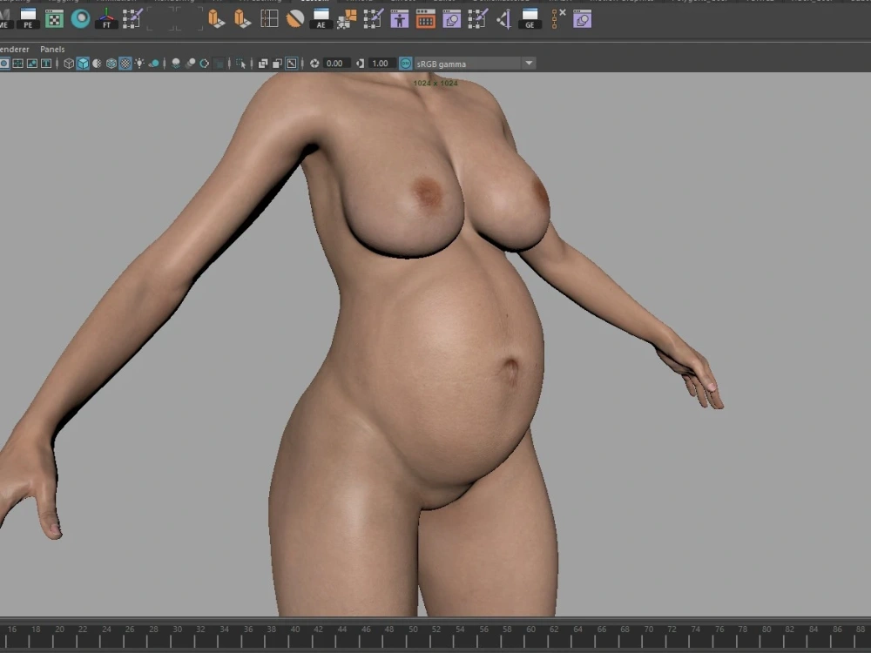Open the Renderer panel menu
The width and height of the screenshot is (871, 653).
(15, 49)
